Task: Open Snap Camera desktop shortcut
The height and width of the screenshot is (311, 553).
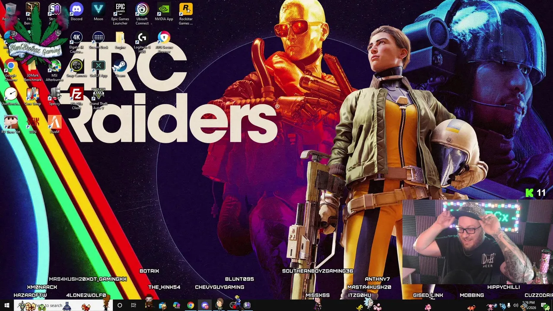Action: click(76, 68)
